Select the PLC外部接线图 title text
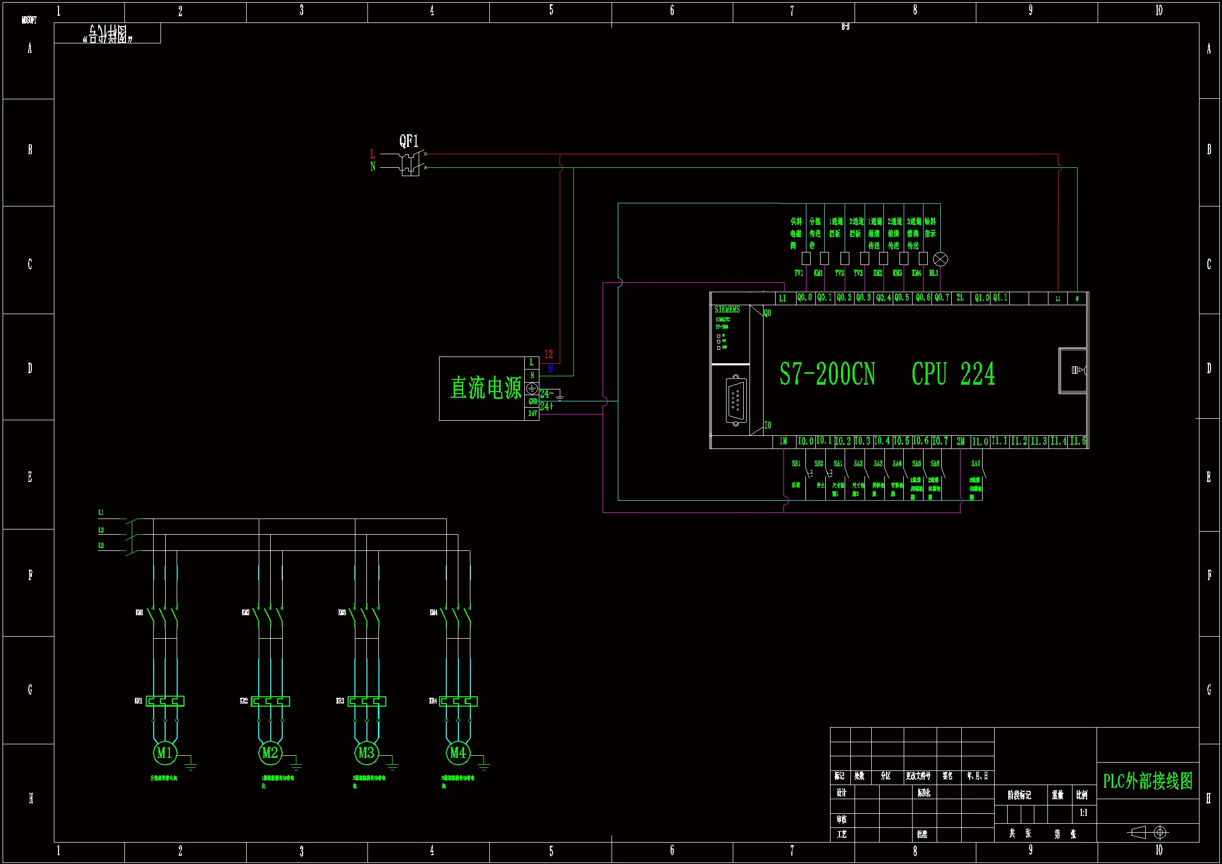1222x864 pixels. click(x=1147, y=781)
